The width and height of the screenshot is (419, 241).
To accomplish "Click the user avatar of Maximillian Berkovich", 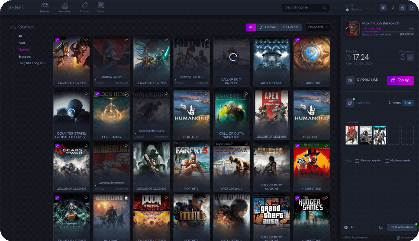I will pos(352,28).
